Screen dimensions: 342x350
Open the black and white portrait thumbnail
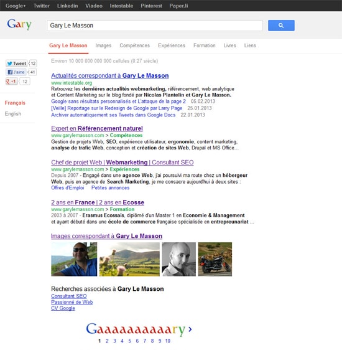pyautogui.click(x=179, y=259)
